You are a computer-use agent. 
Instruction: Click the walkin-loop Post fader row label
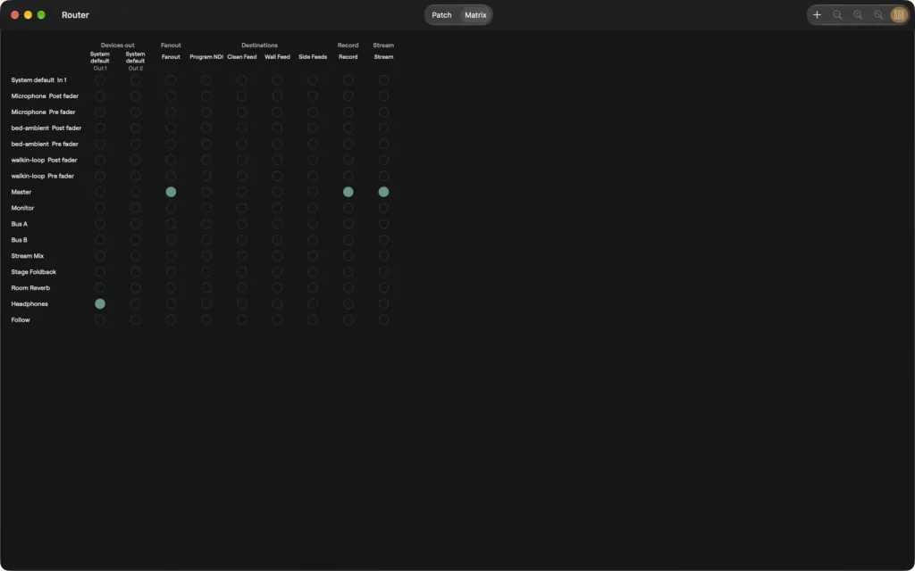coord(44,160)
